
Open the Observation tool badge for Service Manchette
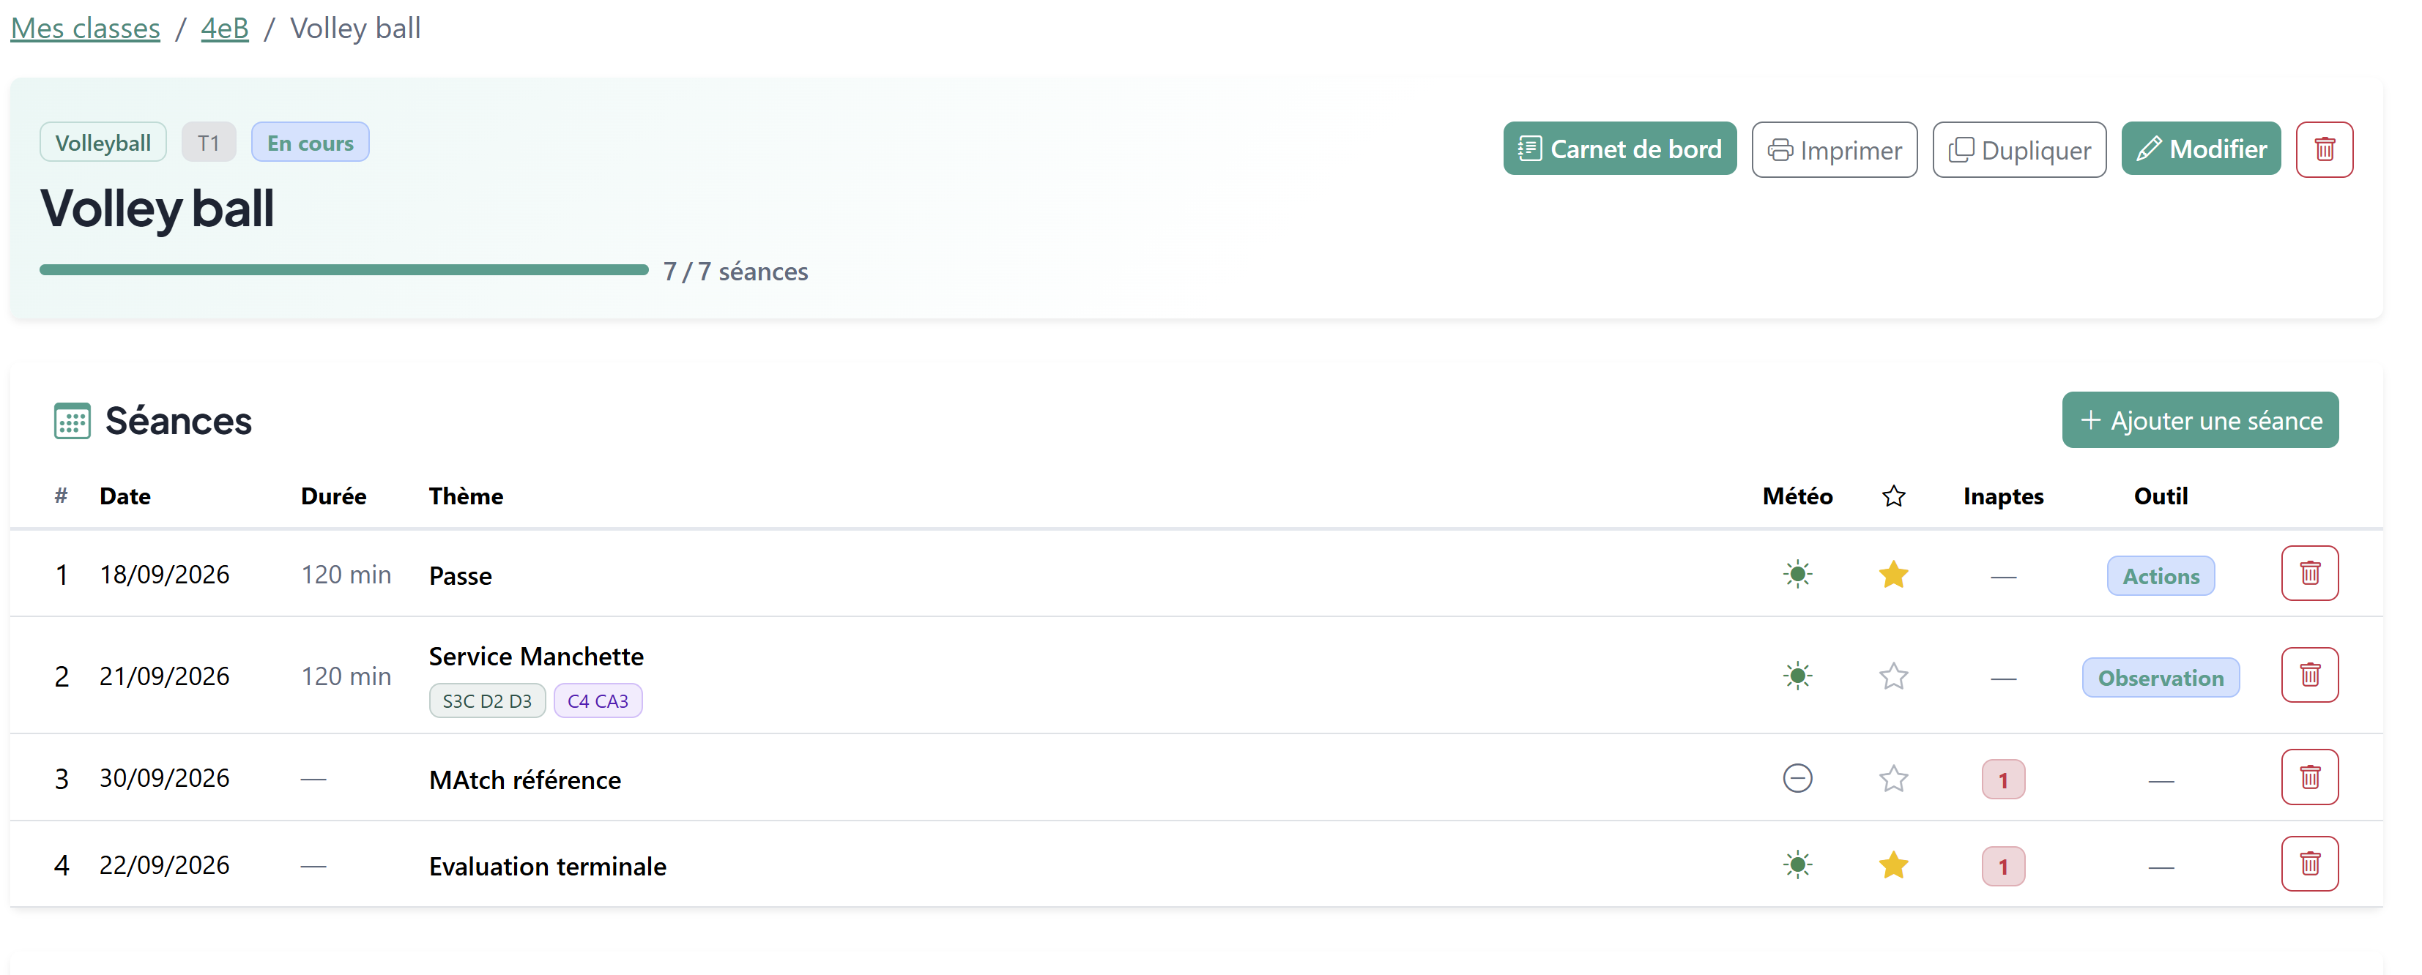2160,678
